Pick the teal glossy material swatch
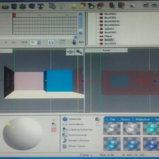This screenshot has width=159, height=159. (x=151, y=129)
